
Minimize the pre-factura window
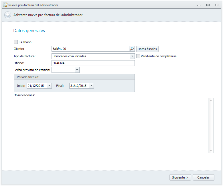click(x=199, y=5)
